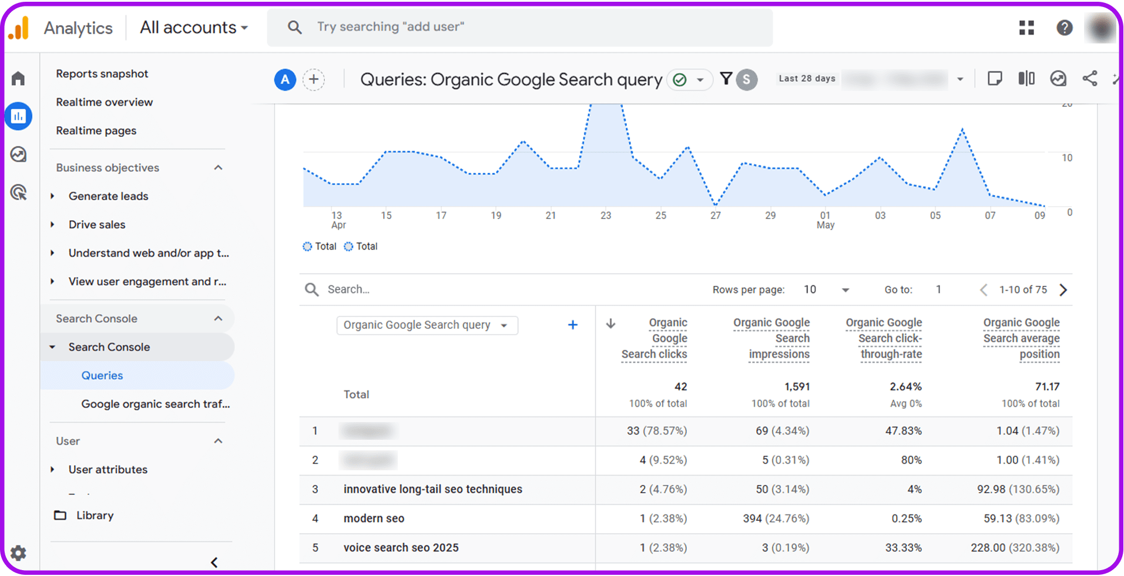Share this report

pos(1089,79)
